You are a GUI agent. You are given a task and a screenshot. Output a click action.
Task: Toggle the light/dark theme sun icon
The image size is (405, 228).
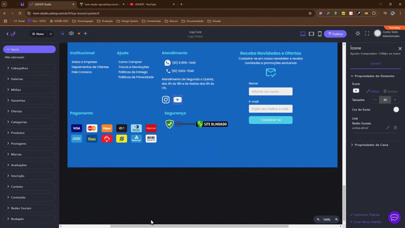pos(358,33)
